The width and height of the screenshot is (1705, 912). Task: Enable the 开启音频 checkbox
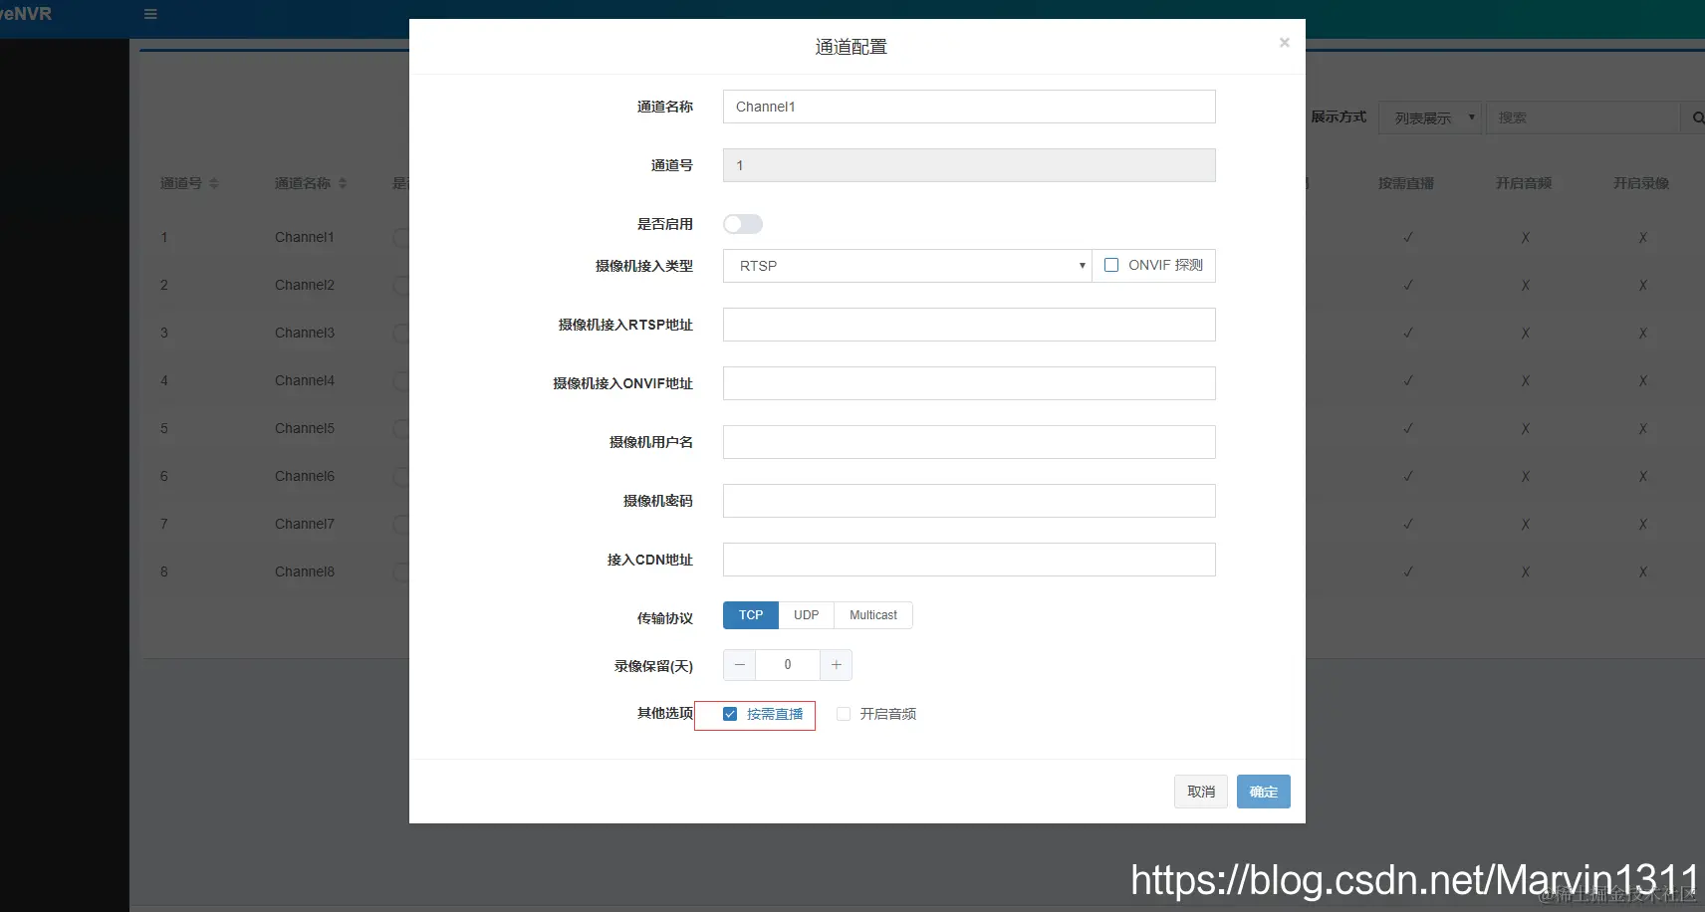click(844, 714)
